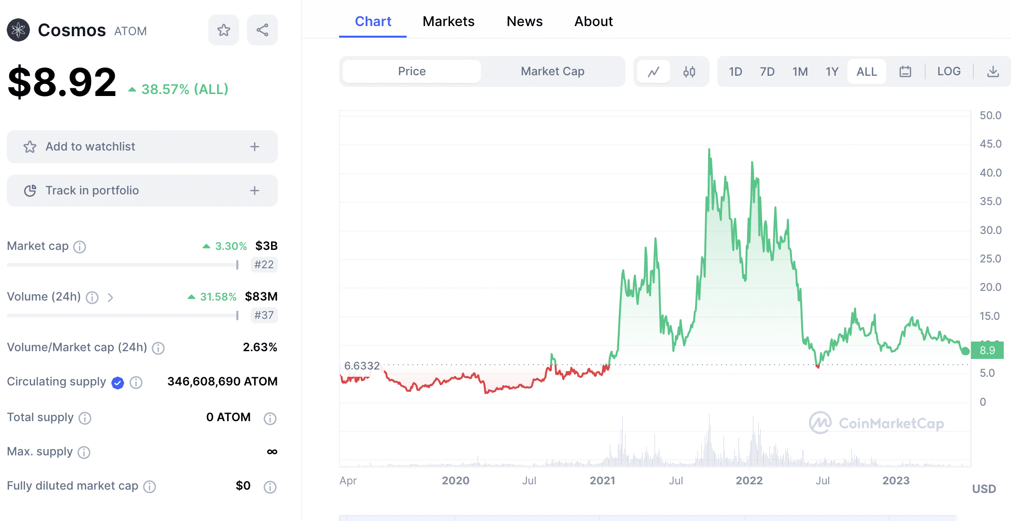
Task: Open calendar date range picker
Action: pos(905,71)
